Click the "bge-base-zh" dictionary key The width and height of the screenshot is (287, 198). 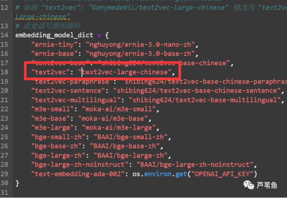point(57,146)
